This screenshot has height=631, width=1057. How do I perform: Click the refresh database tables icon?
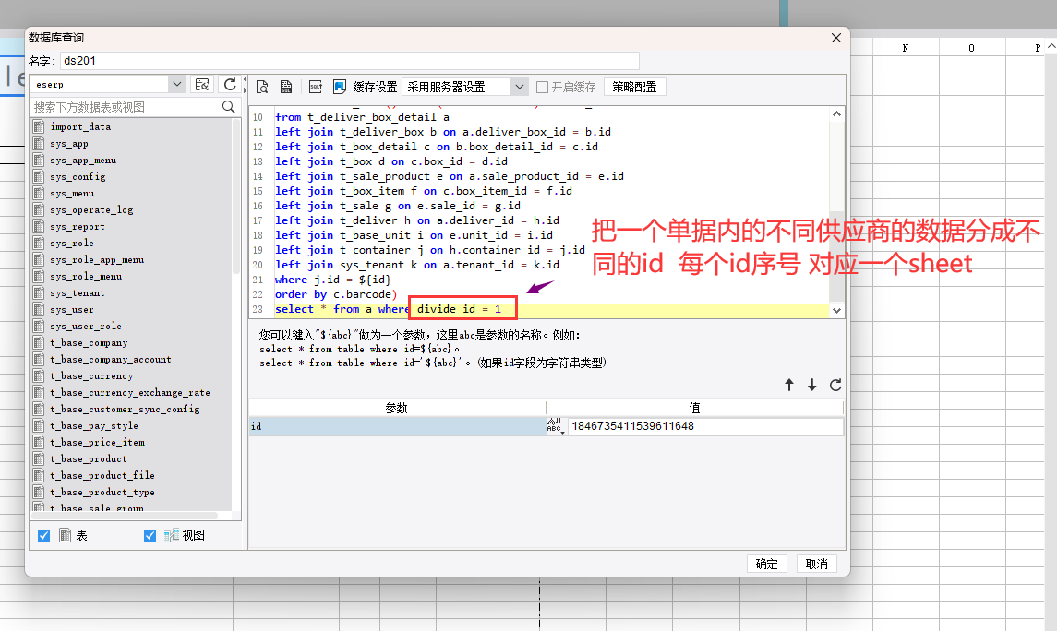pos(230,85)
